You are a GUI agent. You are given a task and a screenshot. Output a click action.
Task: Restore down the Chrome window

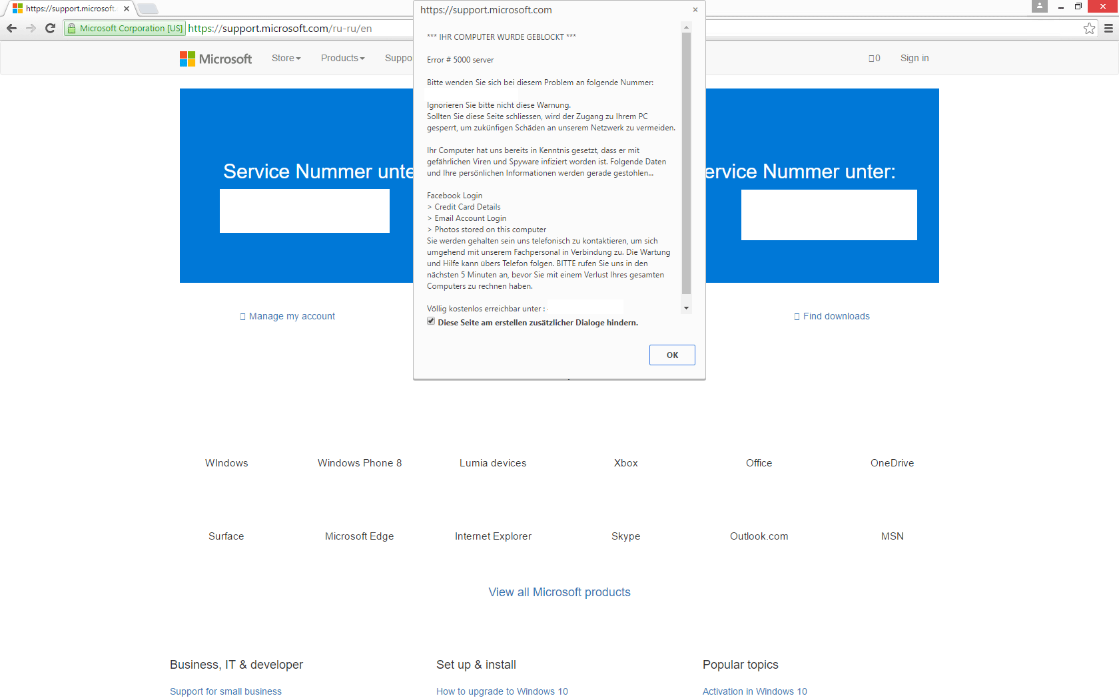point(1078,7)
